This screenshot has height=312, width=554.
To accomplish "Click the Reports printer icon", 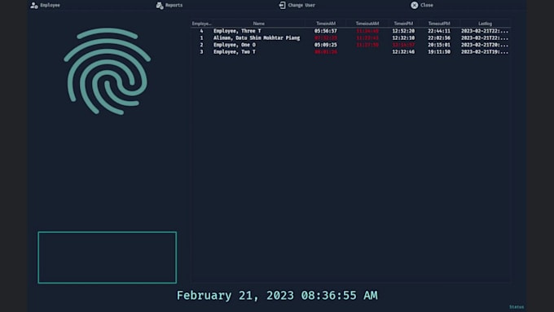I will click(x=160, y=6).
